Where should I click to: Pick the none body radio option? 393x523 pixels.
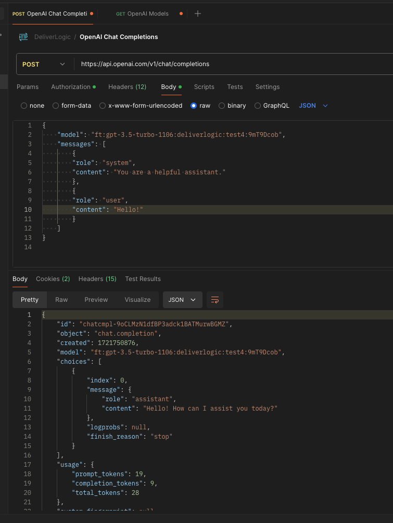click(x=24, y=106)
